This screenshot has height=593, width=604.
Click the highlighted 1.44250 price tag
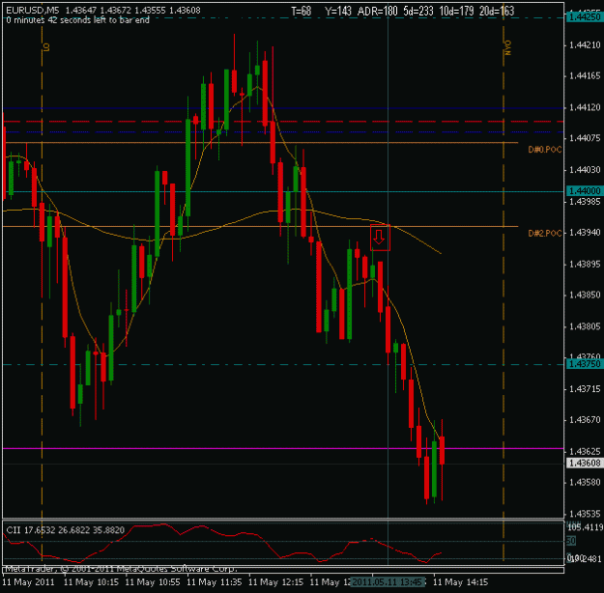coord(585,17)
